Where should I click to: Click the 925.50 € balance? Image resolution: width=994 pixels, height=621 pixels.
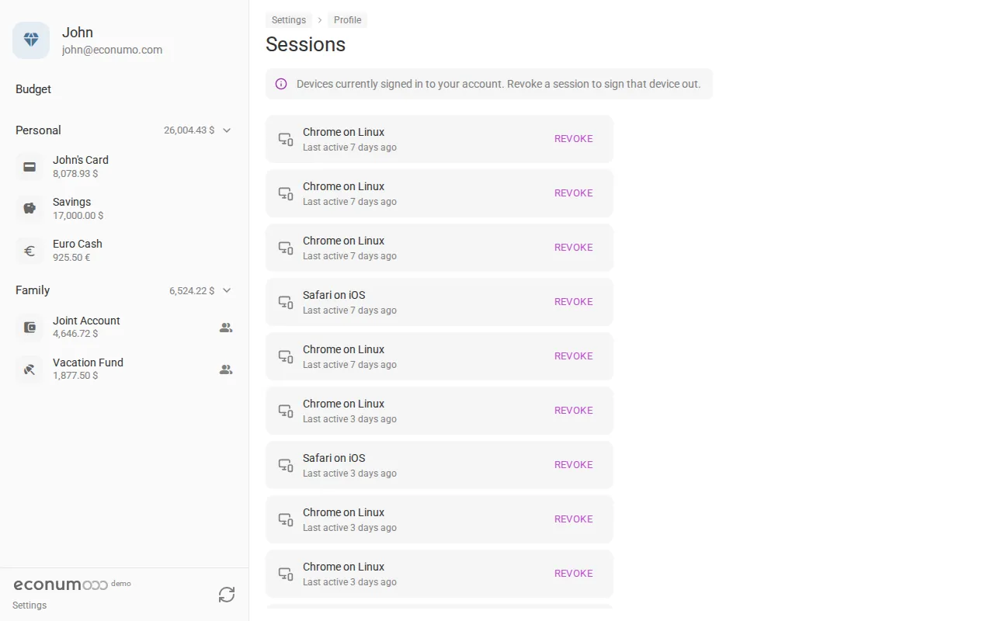[71, 258]
